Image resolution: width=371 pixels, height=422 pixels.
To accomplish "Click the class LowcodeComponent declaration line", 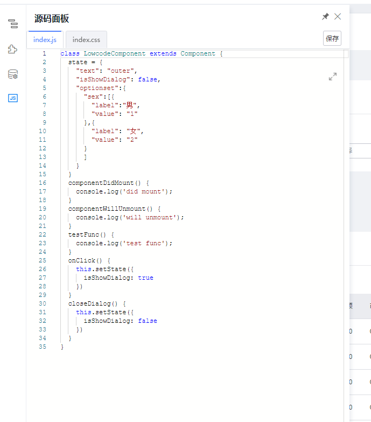I will [142, 53].
